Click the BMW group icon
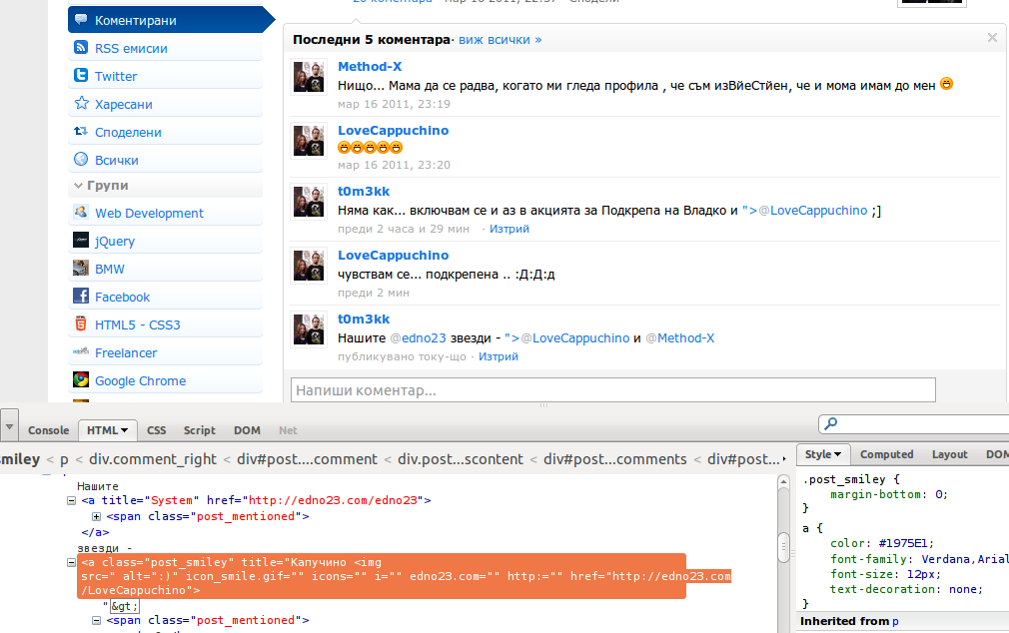Image resolution: width=1009 pixels, height=633 pixels. coord(81,268)
